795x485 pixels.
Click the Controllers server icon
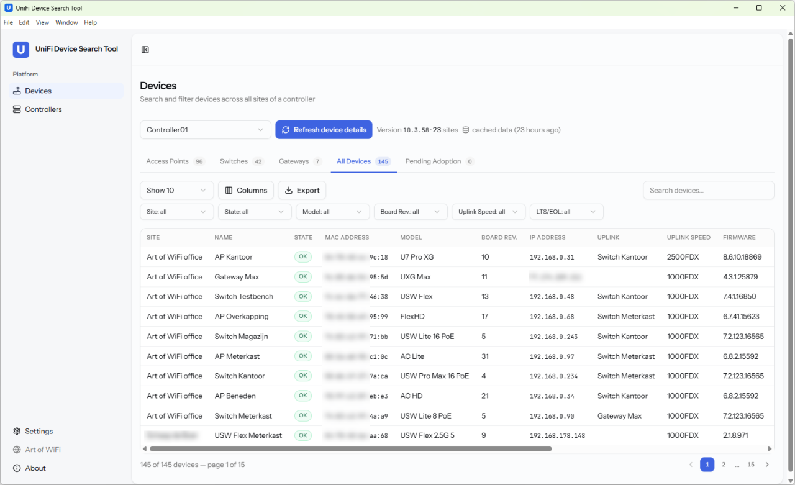(17, 109)
